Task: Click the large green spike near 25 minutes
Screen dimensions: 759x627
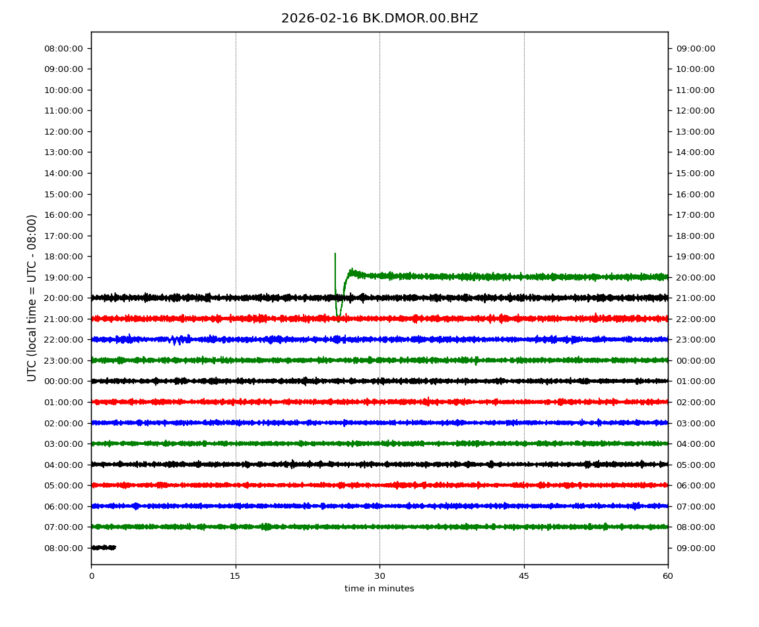Action: (x=335, y=271)
